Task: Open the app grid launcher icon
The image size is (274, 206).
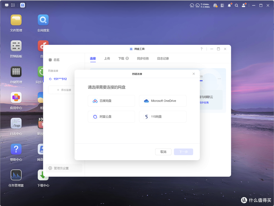Action: [13, 5]
